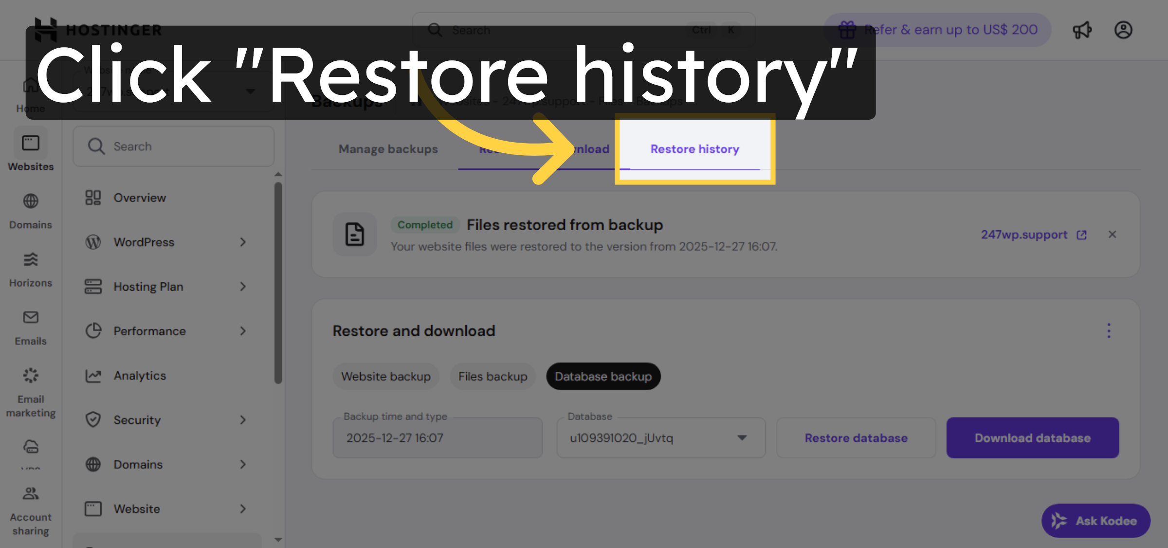Click the Download database button

(x=1032, y=438)
